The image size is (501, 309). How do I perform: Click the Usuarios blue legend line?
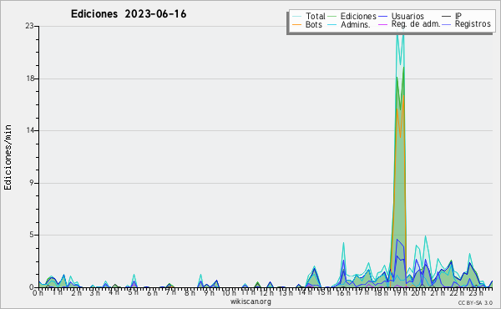pos(382,17)
